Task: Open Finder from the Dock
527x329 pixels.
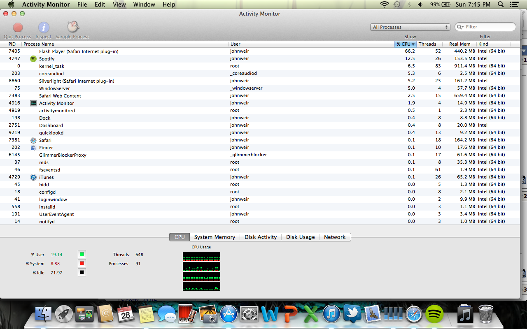Action: (44, 314)
